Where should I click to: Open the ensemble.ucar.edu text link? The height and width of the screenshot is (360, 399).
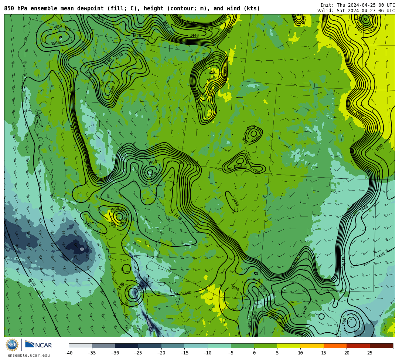tap(29, 355)
